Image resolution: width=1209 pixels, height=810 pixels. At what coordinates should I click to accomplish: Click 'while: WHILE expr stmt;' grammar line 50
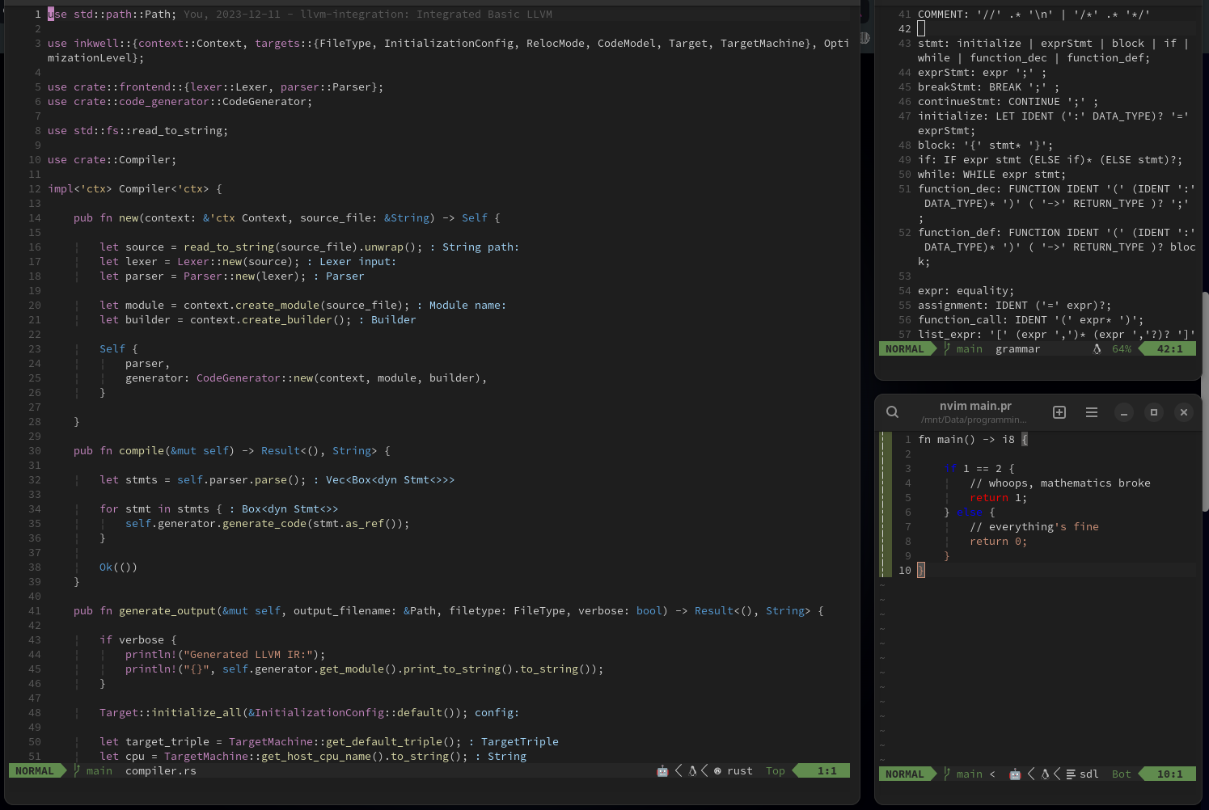pyautogui.click(x=992, y=175)
